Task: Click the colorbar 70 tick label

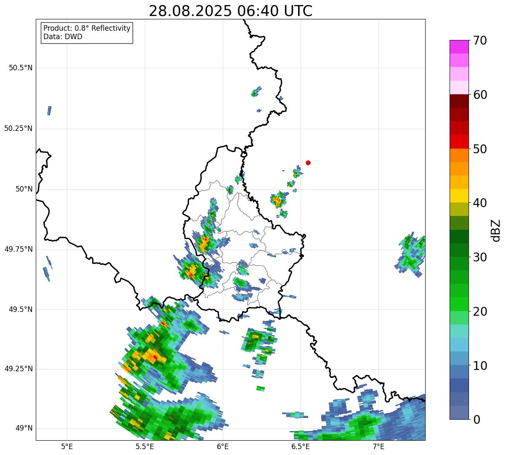Action: (x=480, y=40)
